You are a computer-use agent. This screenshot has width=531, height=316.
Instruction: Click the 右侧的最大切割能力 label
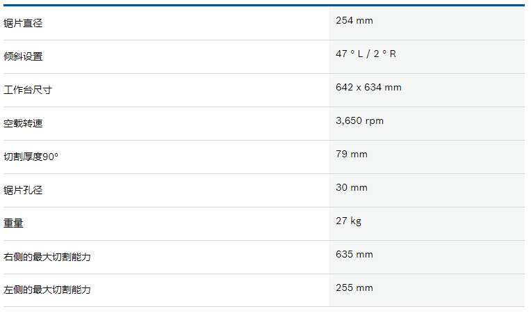tap(47, 257)
